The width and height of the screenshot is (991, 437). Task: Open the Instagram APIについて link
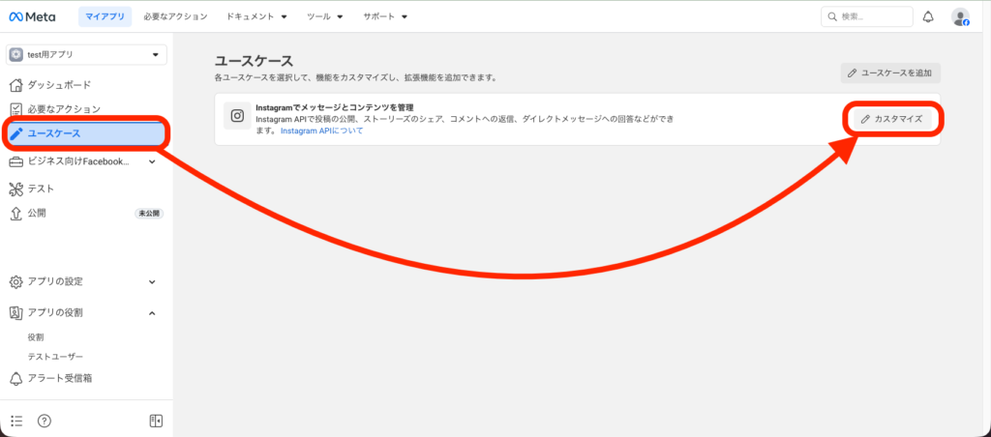(321, 131)
